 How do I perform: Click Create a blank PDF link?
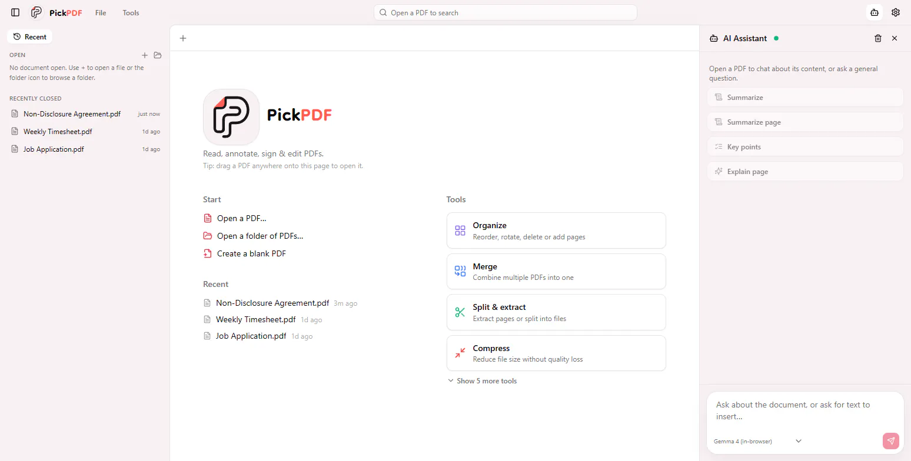point(245,253)
